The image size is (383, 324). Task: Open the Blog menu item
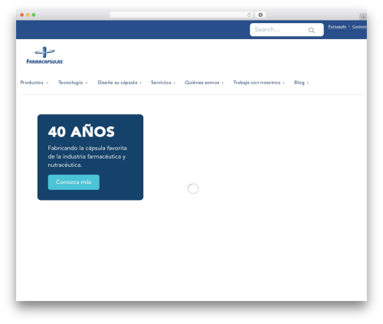(299, 83)
